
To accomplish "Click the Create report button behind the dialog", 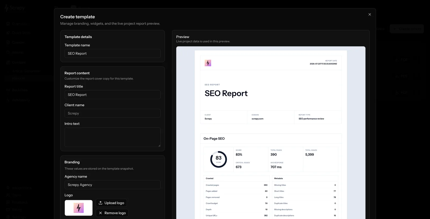I will pos(407,29).
